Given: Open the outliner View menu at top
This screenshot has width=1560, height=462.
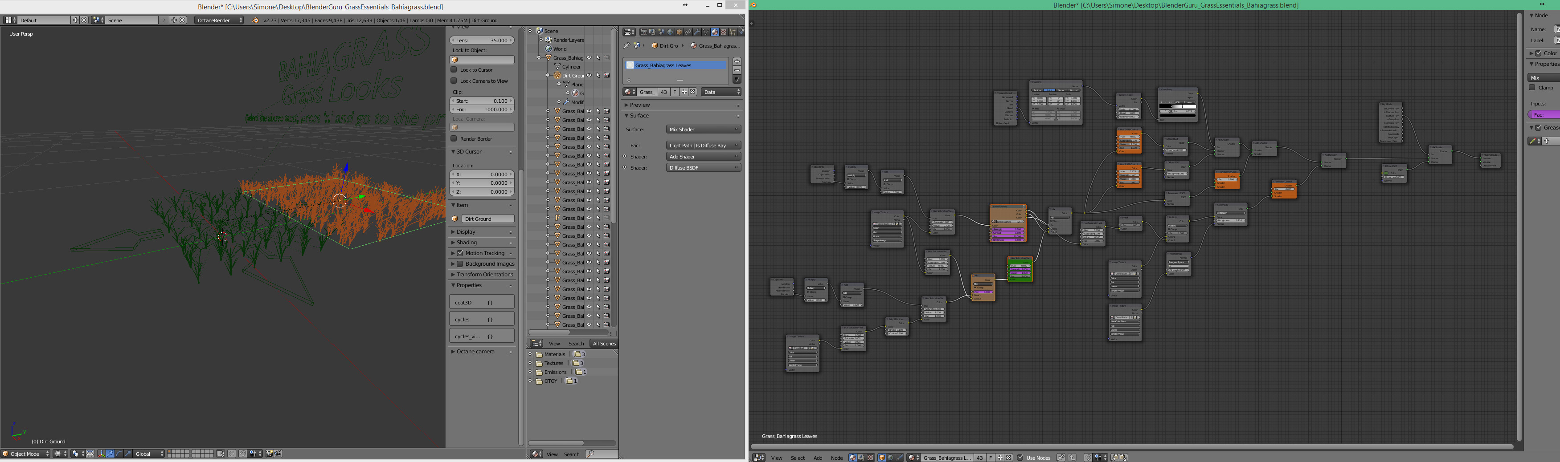Looking at the screenshot, I should point(554,344).
